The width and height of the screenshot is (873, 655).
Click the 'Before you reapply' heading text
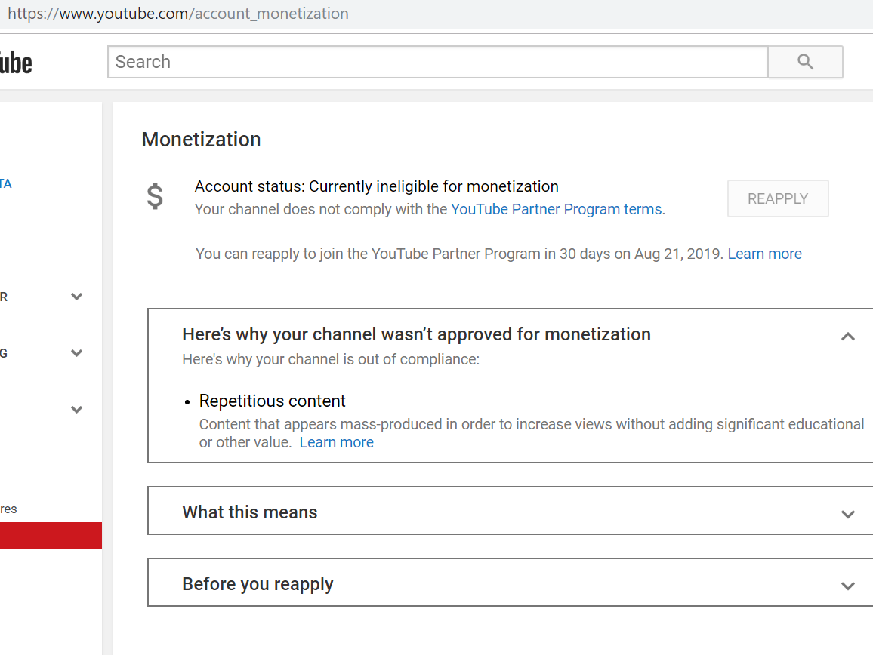coord(258,584)
